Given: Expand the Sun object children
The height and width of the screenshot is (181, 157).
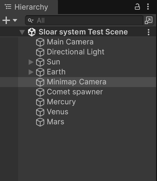Looking at the screenshot, I should tap(31, 62).
